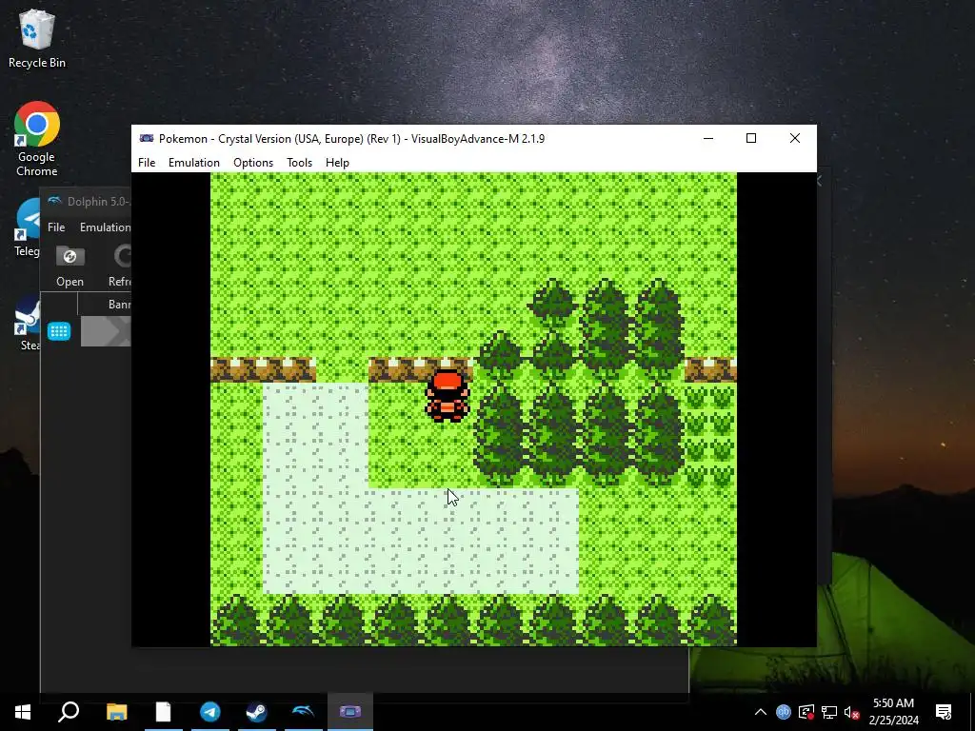This screenshot has width=975, height=731.
Task: Click the blue round tray icon
Action: pyautogui.click(x=784, y=712)
